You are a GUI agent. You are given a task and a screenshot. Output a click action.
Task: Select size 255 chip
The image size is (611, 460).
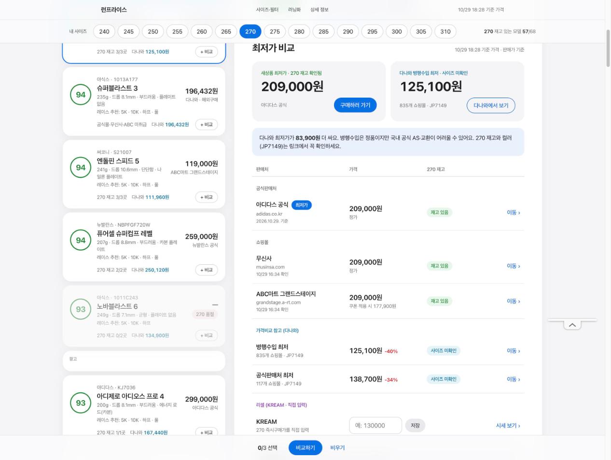tap(177, 31)
